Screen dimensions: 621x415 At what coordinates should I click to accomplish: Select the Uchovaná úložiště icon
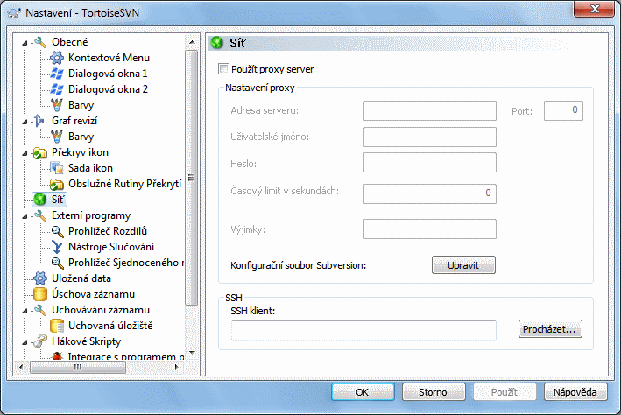point(57,326)
